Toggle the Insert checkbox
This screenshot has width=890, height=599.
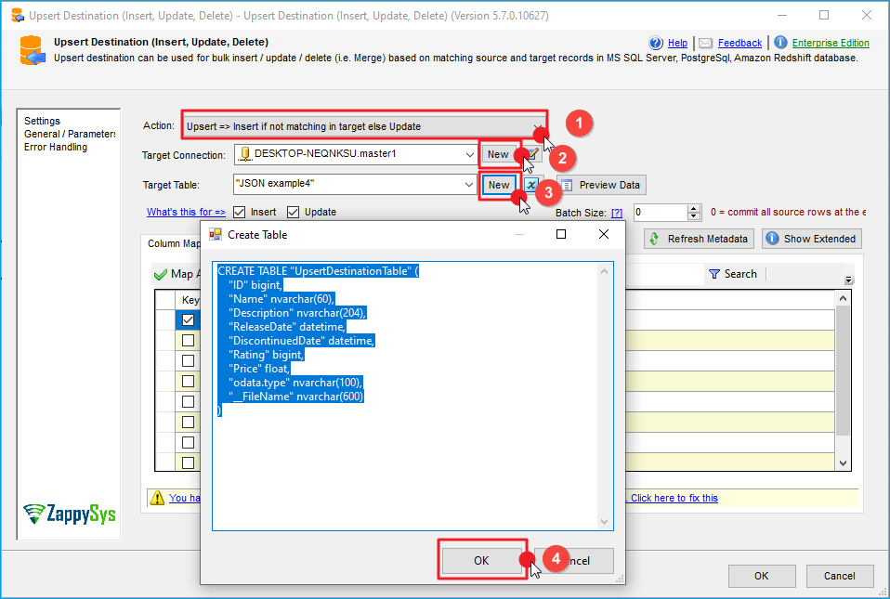[x=240, y=212]
